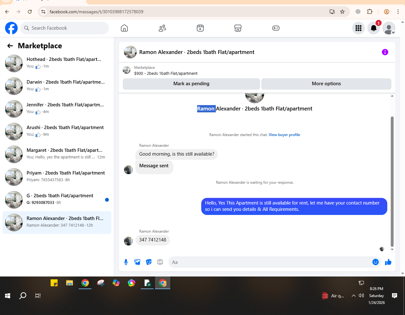Click the voice clip microphone icon
The height and width of the screenshot is (315, 405).
pyautogui.click(x=126, y=262)
